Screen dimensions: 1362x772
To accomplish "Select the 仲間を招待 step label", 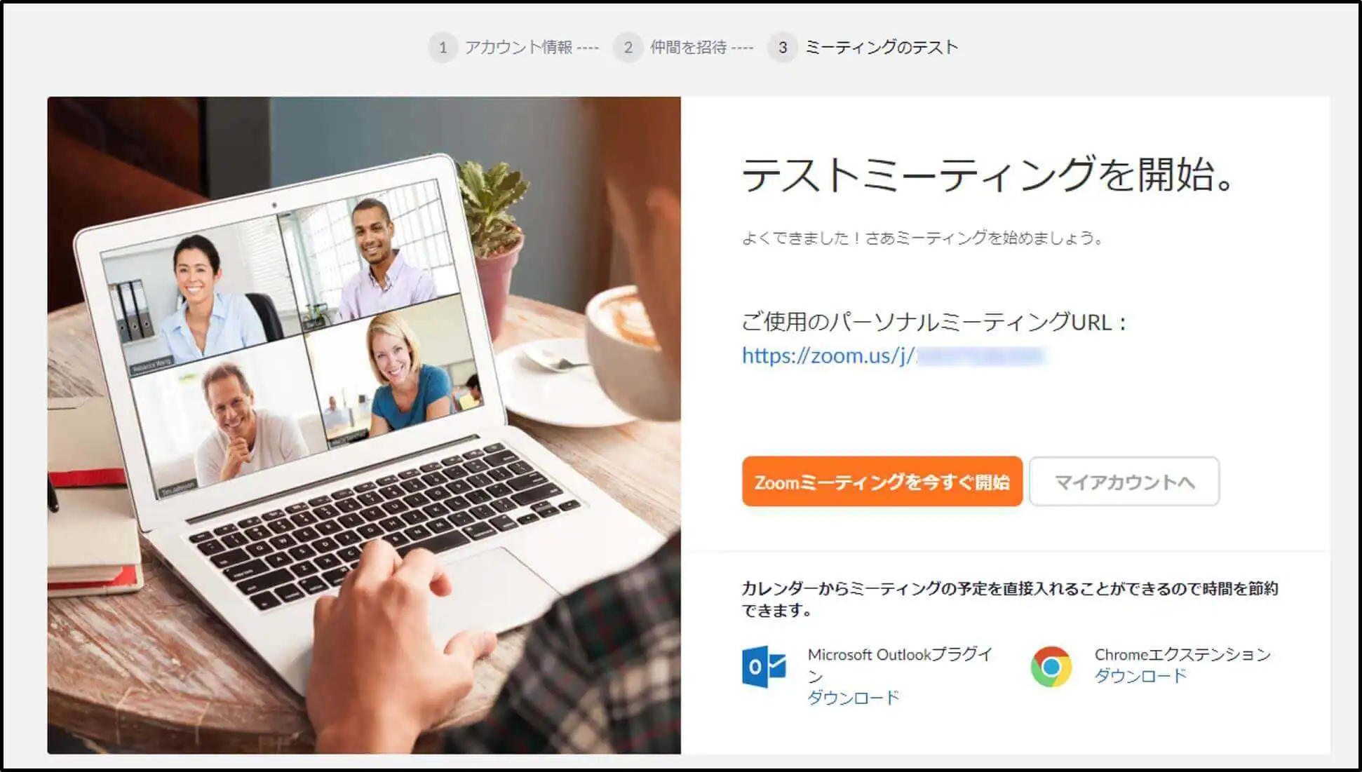I will [x=688, y=48].
